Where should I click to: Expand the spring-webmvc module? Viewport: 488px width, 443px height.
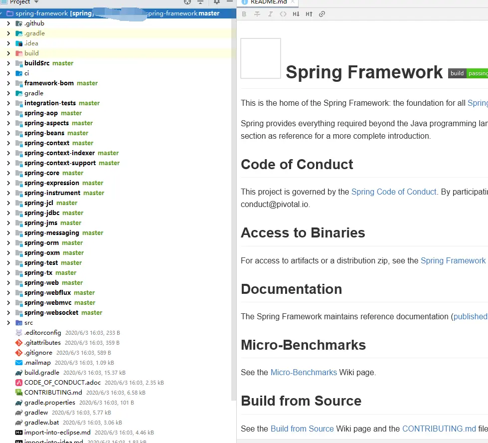[x=8, y=302]
